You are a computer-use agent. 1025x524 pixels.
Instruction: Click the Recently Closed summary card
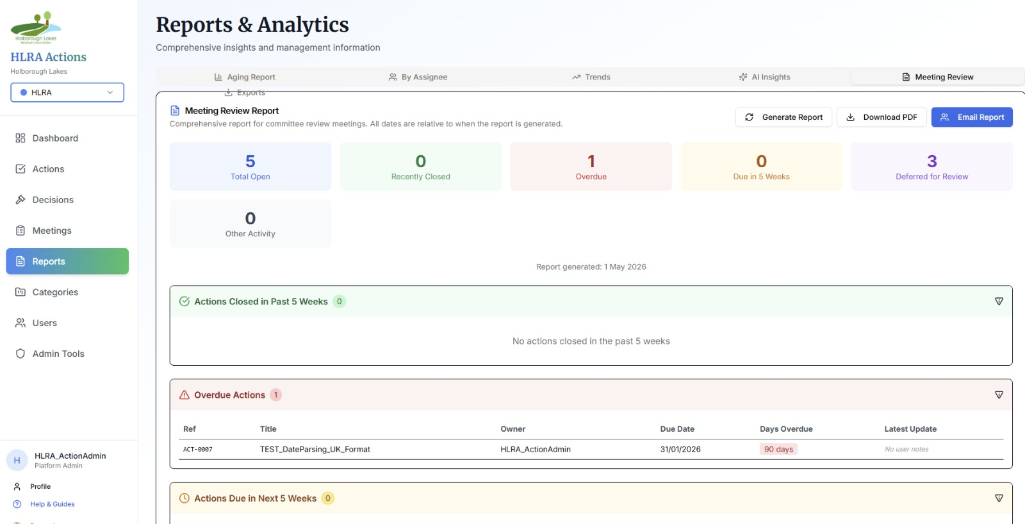(421, 167)
